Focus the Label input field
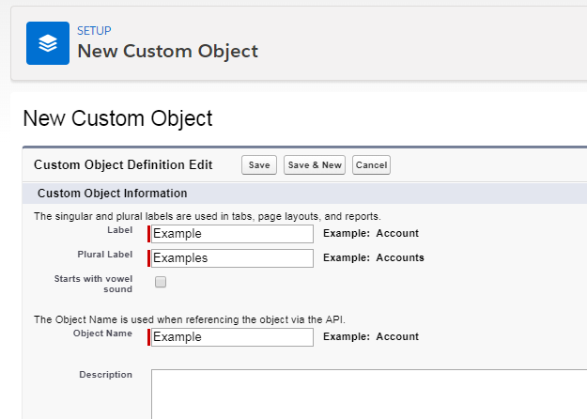The width and height of the screenshot is (587, 419). [232, 234]
